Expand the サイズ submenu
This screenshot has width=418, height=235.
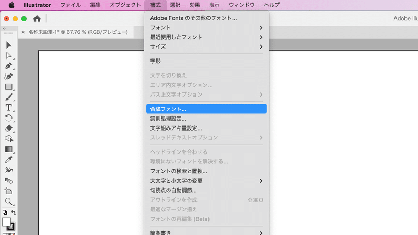[x=206, y=47]
